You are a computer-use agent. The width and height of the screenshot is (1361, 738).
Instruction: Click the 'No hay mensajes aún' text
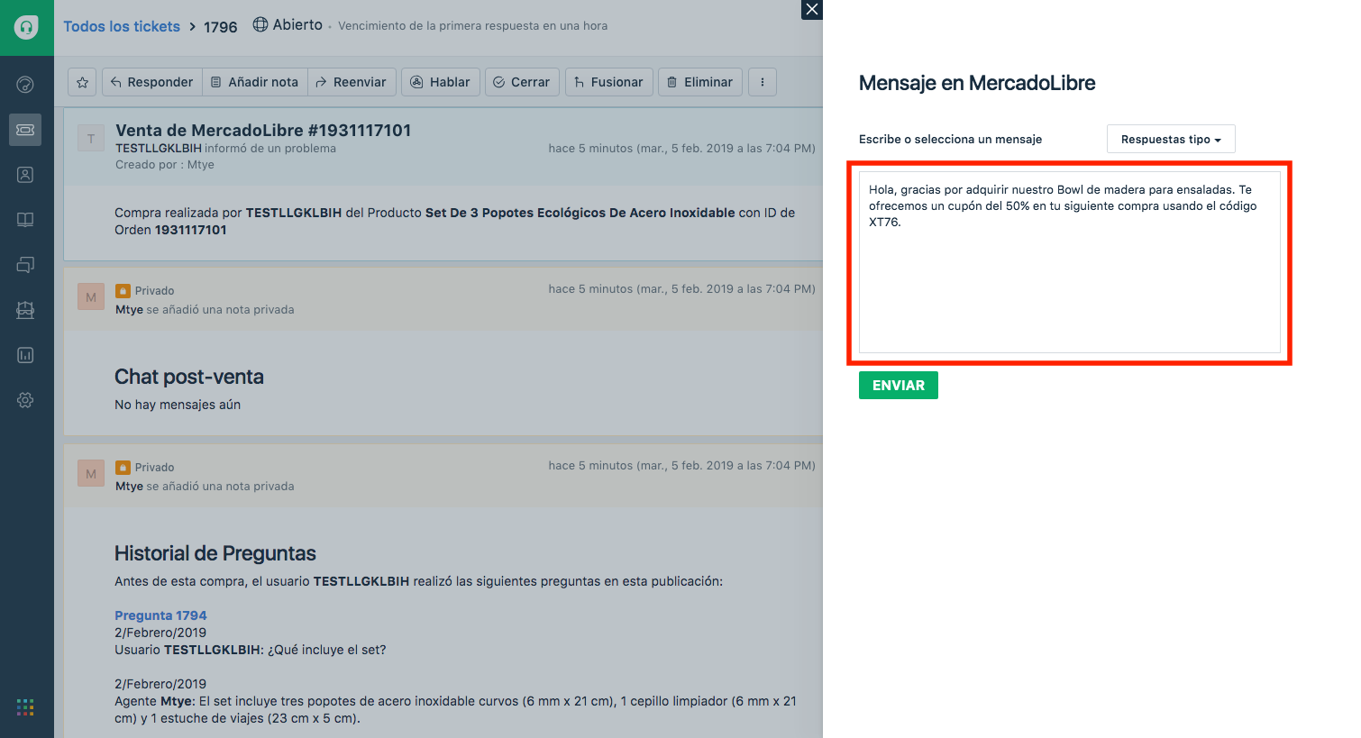pyautogui.click(x=178, y=405)
